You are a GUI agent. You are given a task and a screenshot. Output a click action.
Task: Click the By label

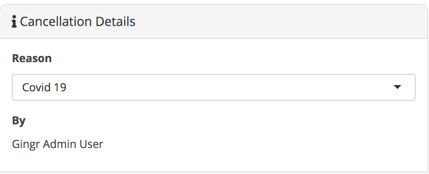point(19,121)
